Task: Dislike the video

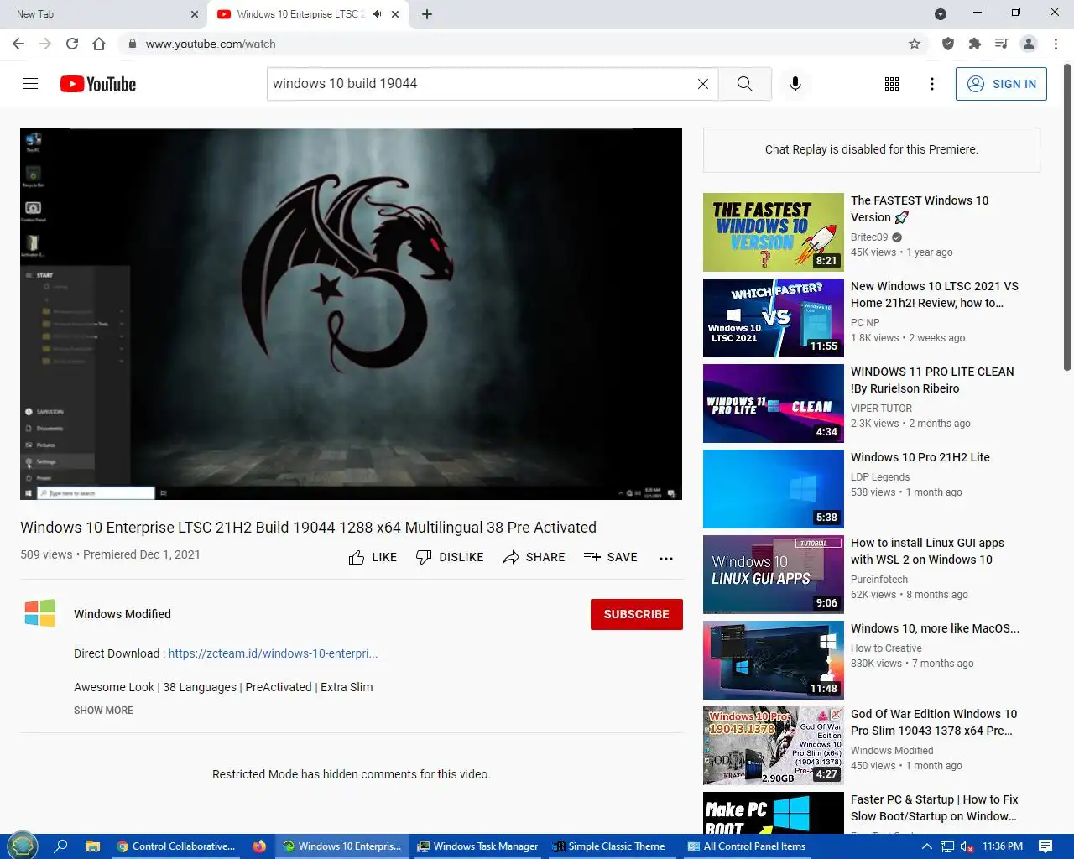Action: click(450, 557)
